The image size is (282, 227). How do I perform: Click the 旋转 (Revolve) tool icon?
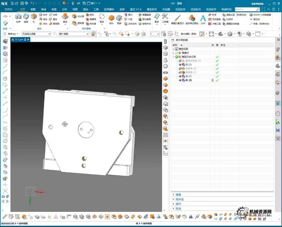pos(26,18)
